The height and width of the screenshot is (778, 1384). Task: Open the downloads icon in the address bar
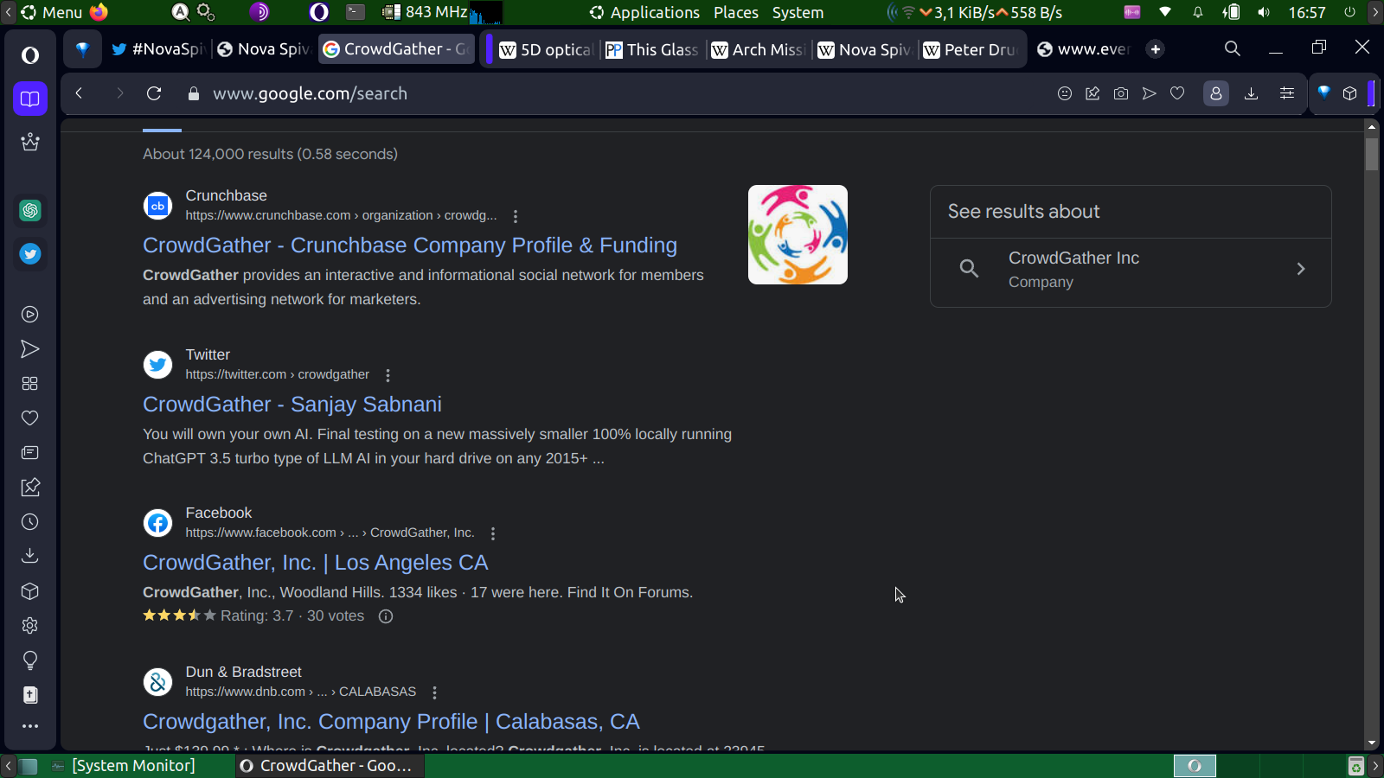[x=1251, y=93]
